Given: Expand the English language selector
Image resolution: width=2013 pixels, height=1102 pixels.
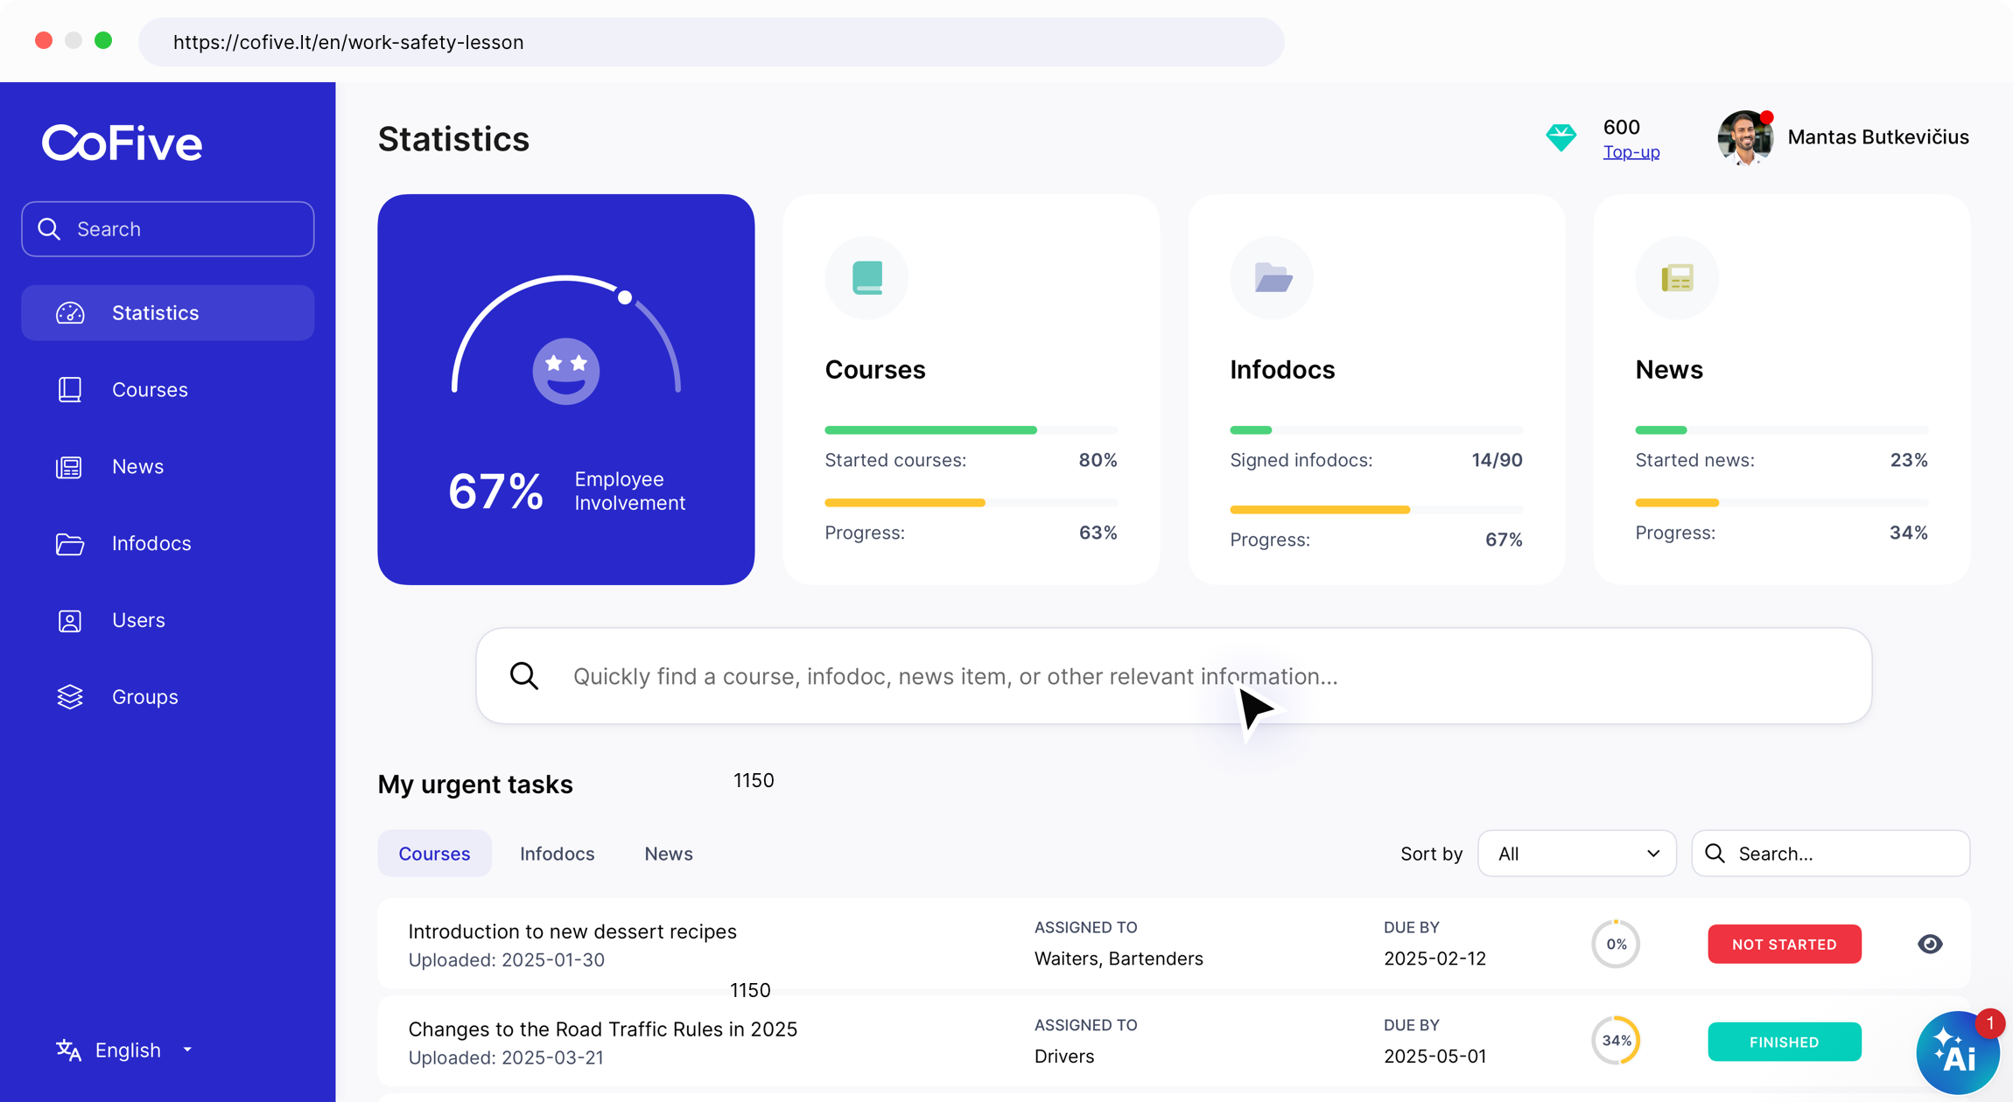Looking at the screenshot, I should 127,1050.
